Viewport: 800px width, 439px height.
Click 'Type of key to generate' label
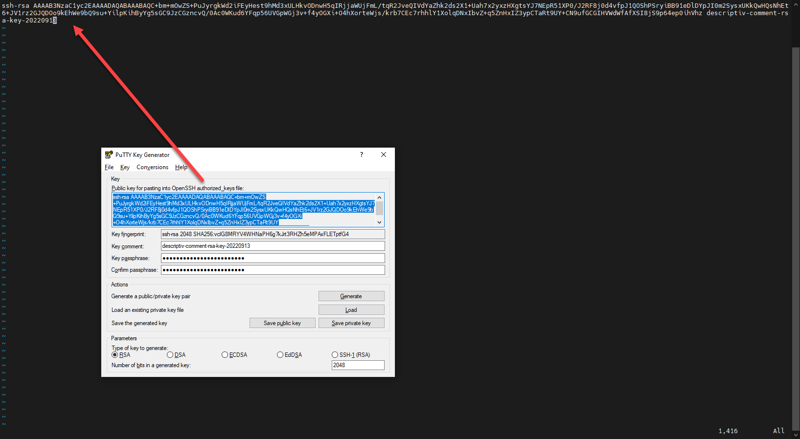pos(139,348)
